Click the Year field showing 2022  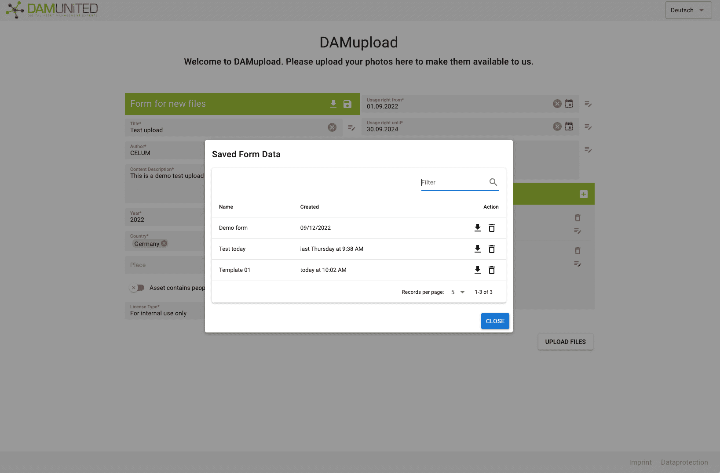(x=165, y=217)
